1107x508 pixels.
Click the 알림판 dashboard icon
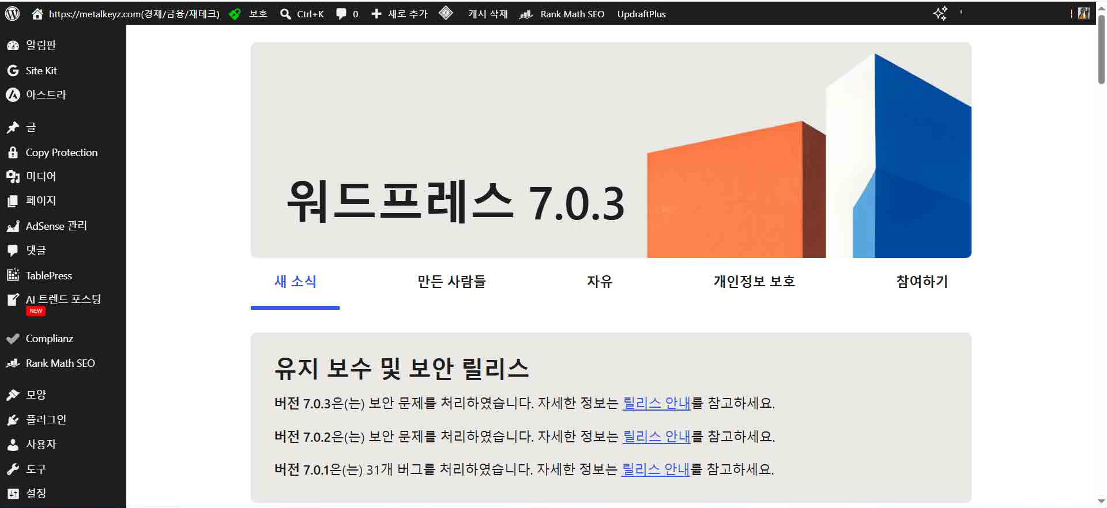point(13,46)
